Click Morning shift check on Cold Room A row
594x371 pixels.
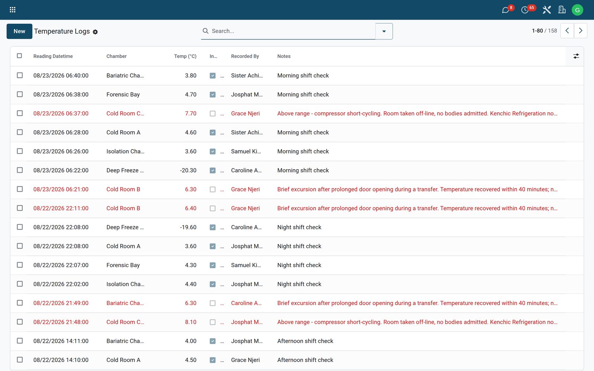(303, 132)
